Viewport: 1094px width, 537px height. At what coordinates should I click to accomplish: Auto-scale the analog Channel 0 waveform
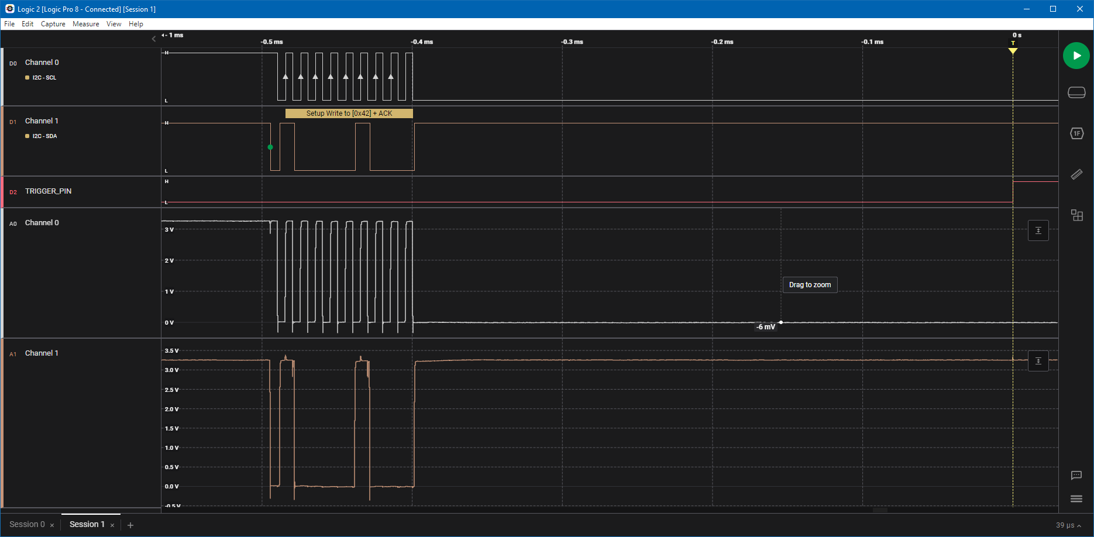(1038, 230)
